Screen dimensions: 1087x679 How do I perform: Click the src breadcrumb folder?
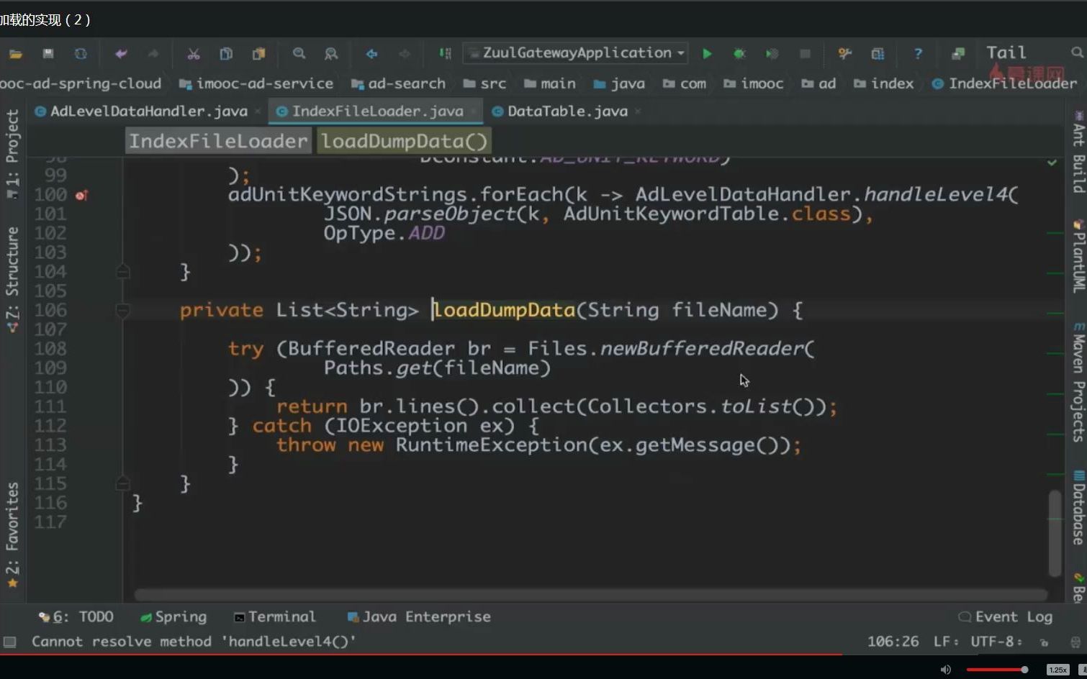484,84
